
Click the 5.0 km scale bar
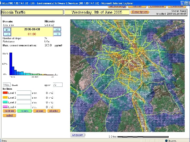143,137
